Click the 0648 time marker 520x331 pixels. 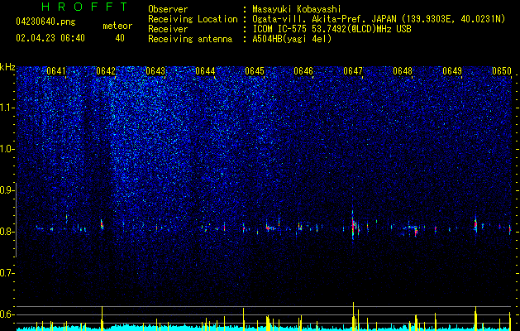pos(403,71)
